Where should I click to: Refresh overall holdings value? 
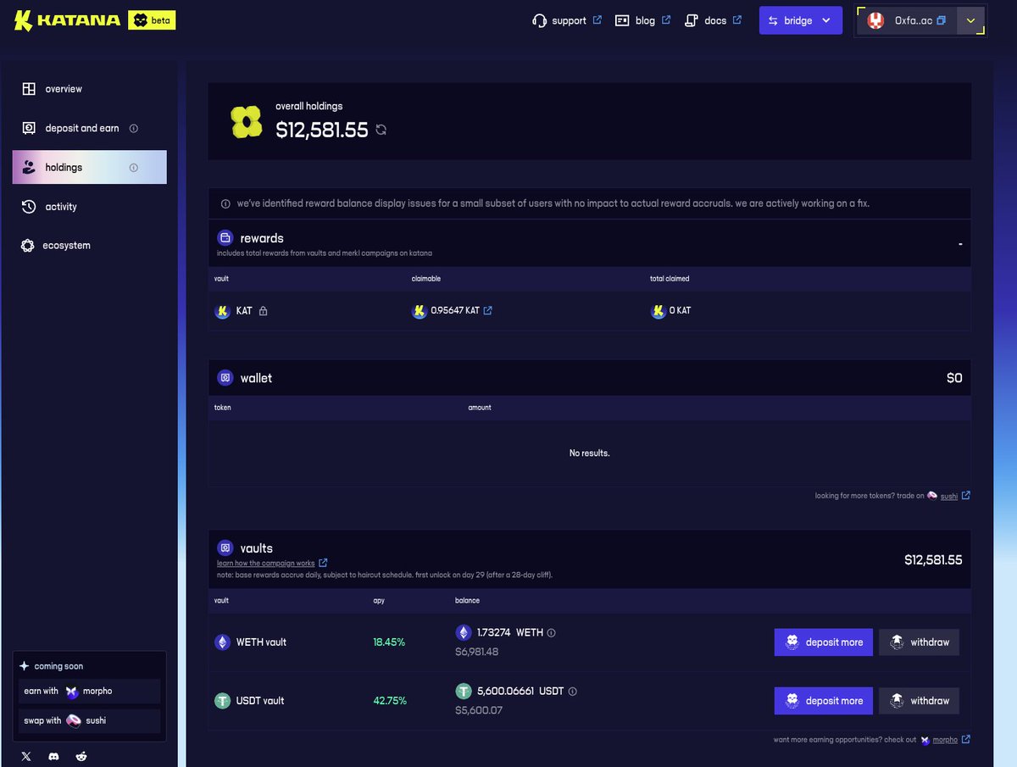381,130
